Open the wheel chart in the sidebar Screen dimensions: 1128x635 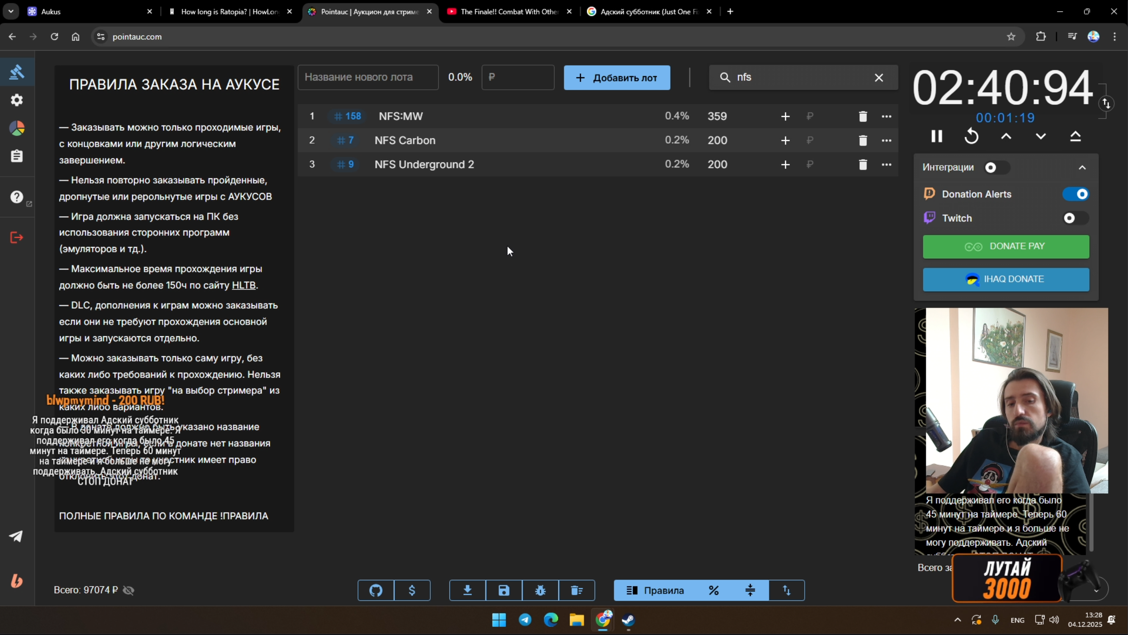tap(17, 128)
